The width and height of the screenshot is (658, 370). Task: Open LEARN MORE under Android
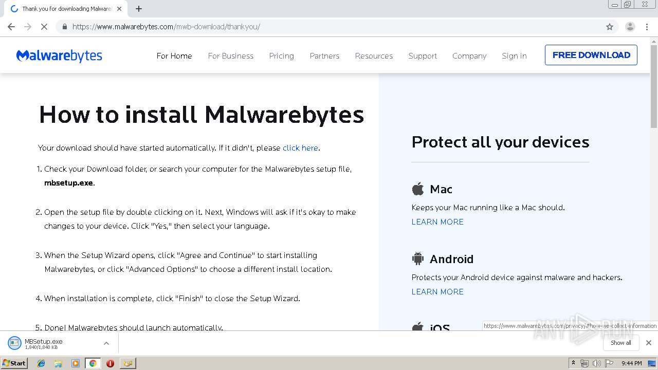(437, 292)
